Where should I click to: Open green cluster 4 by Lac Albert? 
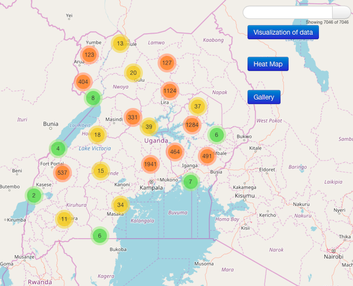[58, 149]
